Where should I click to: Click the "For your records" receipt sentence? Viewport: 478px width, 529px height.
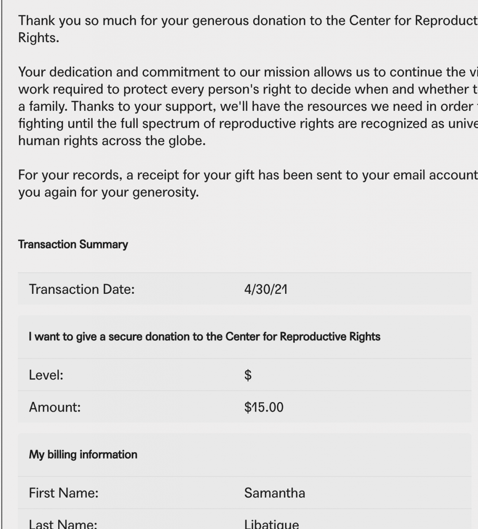248,175
